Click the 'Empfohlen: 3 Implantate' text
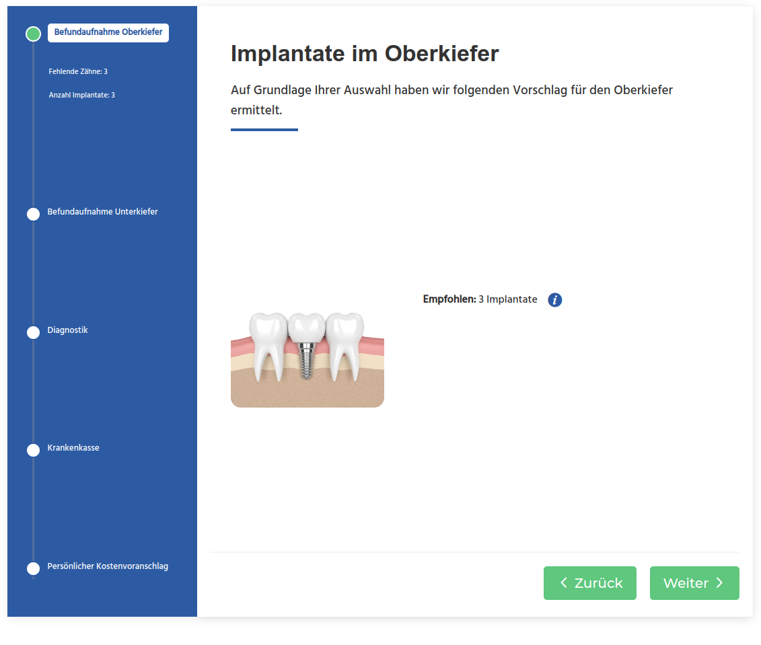The image size is (761, 645). pos(480,299)
